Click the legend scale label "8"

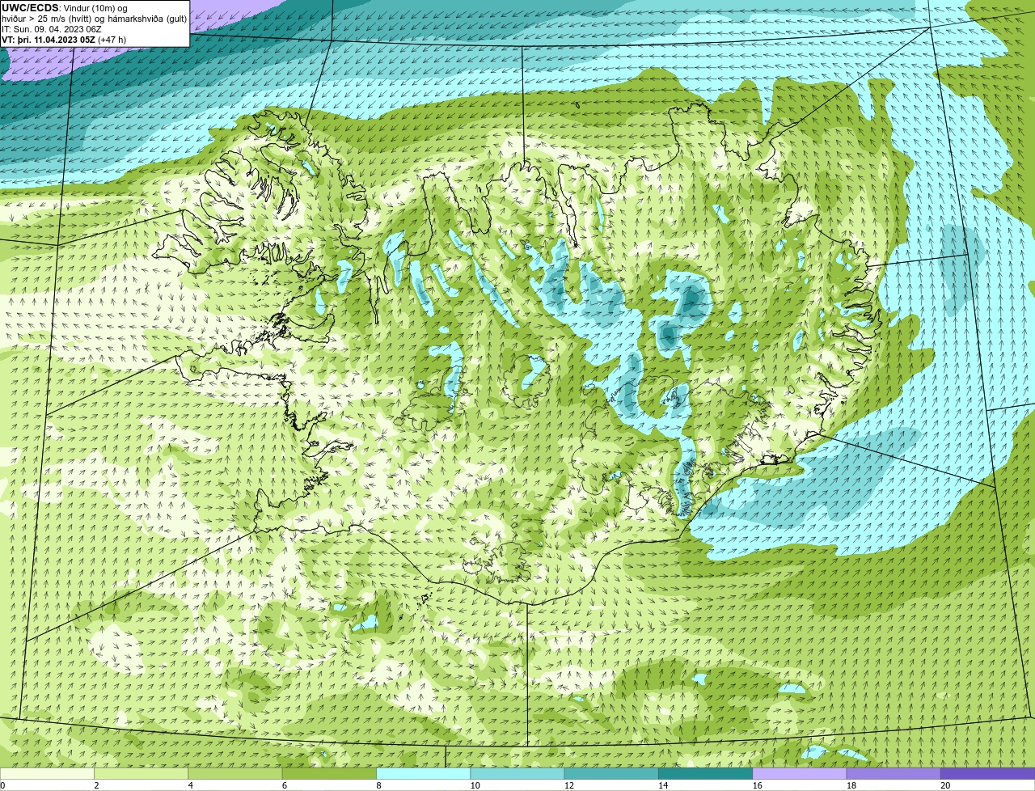(x=378, y=785)
